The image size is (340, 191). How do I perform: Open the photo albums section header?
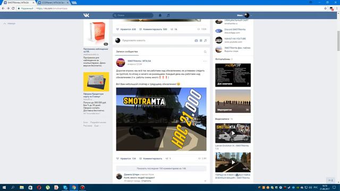click(x=223, y=59)
